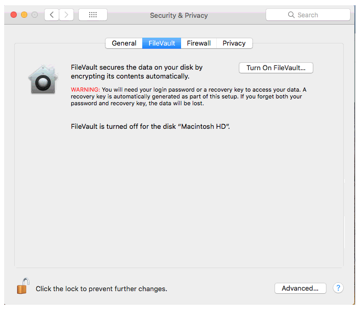Switch to the General tab
359x310 pixels.
click(124, 43)
